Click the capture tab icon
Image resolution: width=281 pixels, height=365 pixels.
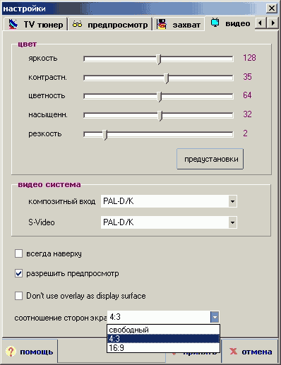162,24
